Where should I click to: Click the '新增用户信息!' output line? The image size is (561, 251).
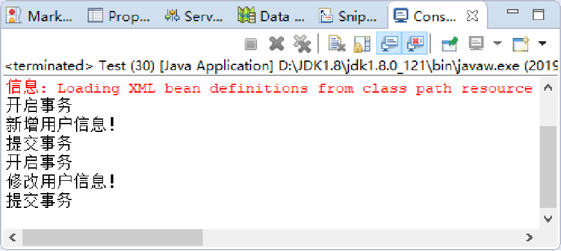[x=61, y=125]
